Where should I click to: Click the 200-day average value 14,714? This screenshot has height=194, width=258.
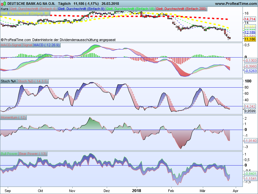[250, 19]
